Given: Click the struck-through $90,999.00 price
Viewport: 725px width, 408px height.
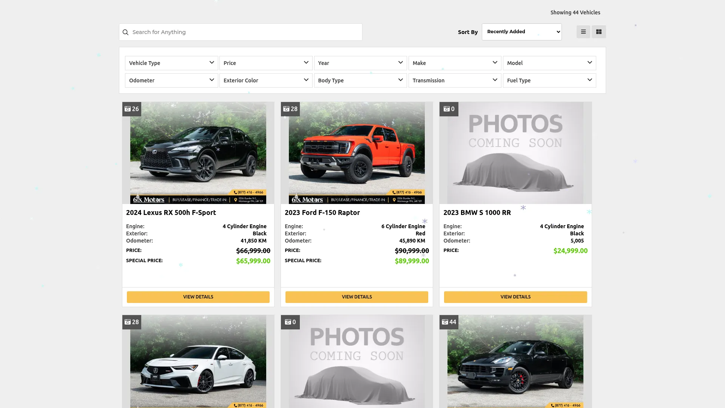Looking at the screenshot, I should [x=412, y=251].
